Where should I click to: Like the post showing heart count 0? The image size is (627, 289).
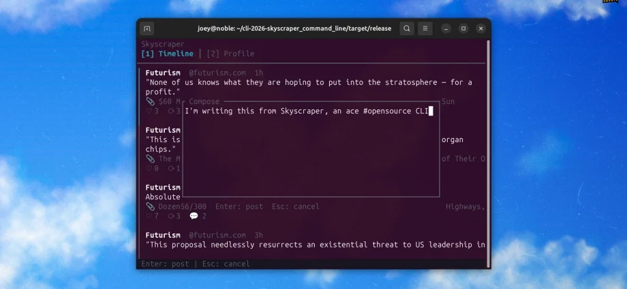tap(149, 168)
